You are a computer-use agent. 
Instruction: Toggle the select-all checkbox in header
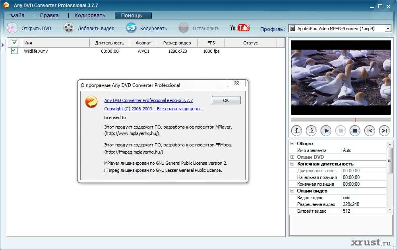point(14,43)
